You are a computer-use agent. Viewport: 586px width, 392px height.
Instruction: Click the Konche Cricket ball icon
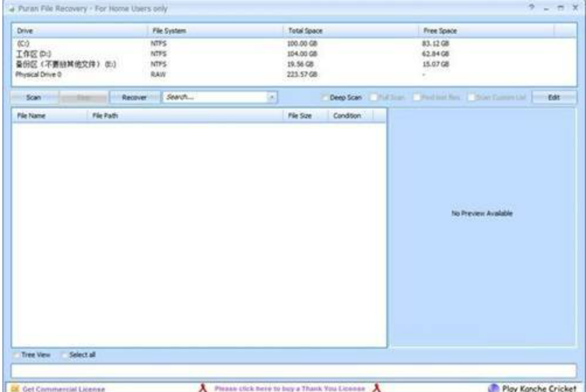(x=493, y=388)
